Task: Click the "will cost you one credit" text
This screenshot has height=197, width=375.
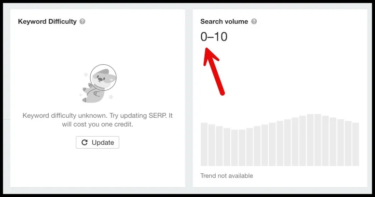Action: pyautogui.click(x=97, y=125)
